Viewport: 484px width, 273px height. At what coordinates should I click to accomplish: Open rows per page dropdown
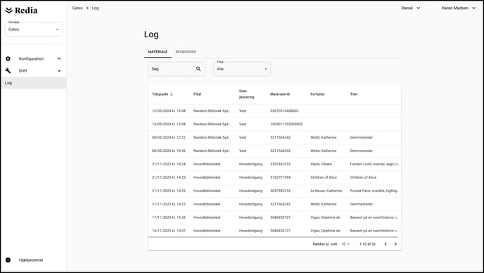(345, 244)
